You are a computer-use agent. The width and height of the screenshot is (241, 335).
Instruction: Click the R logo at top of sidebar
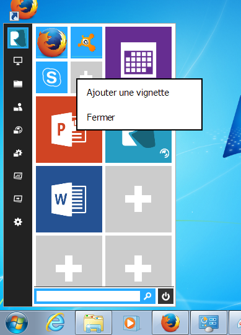coord(18,38)
